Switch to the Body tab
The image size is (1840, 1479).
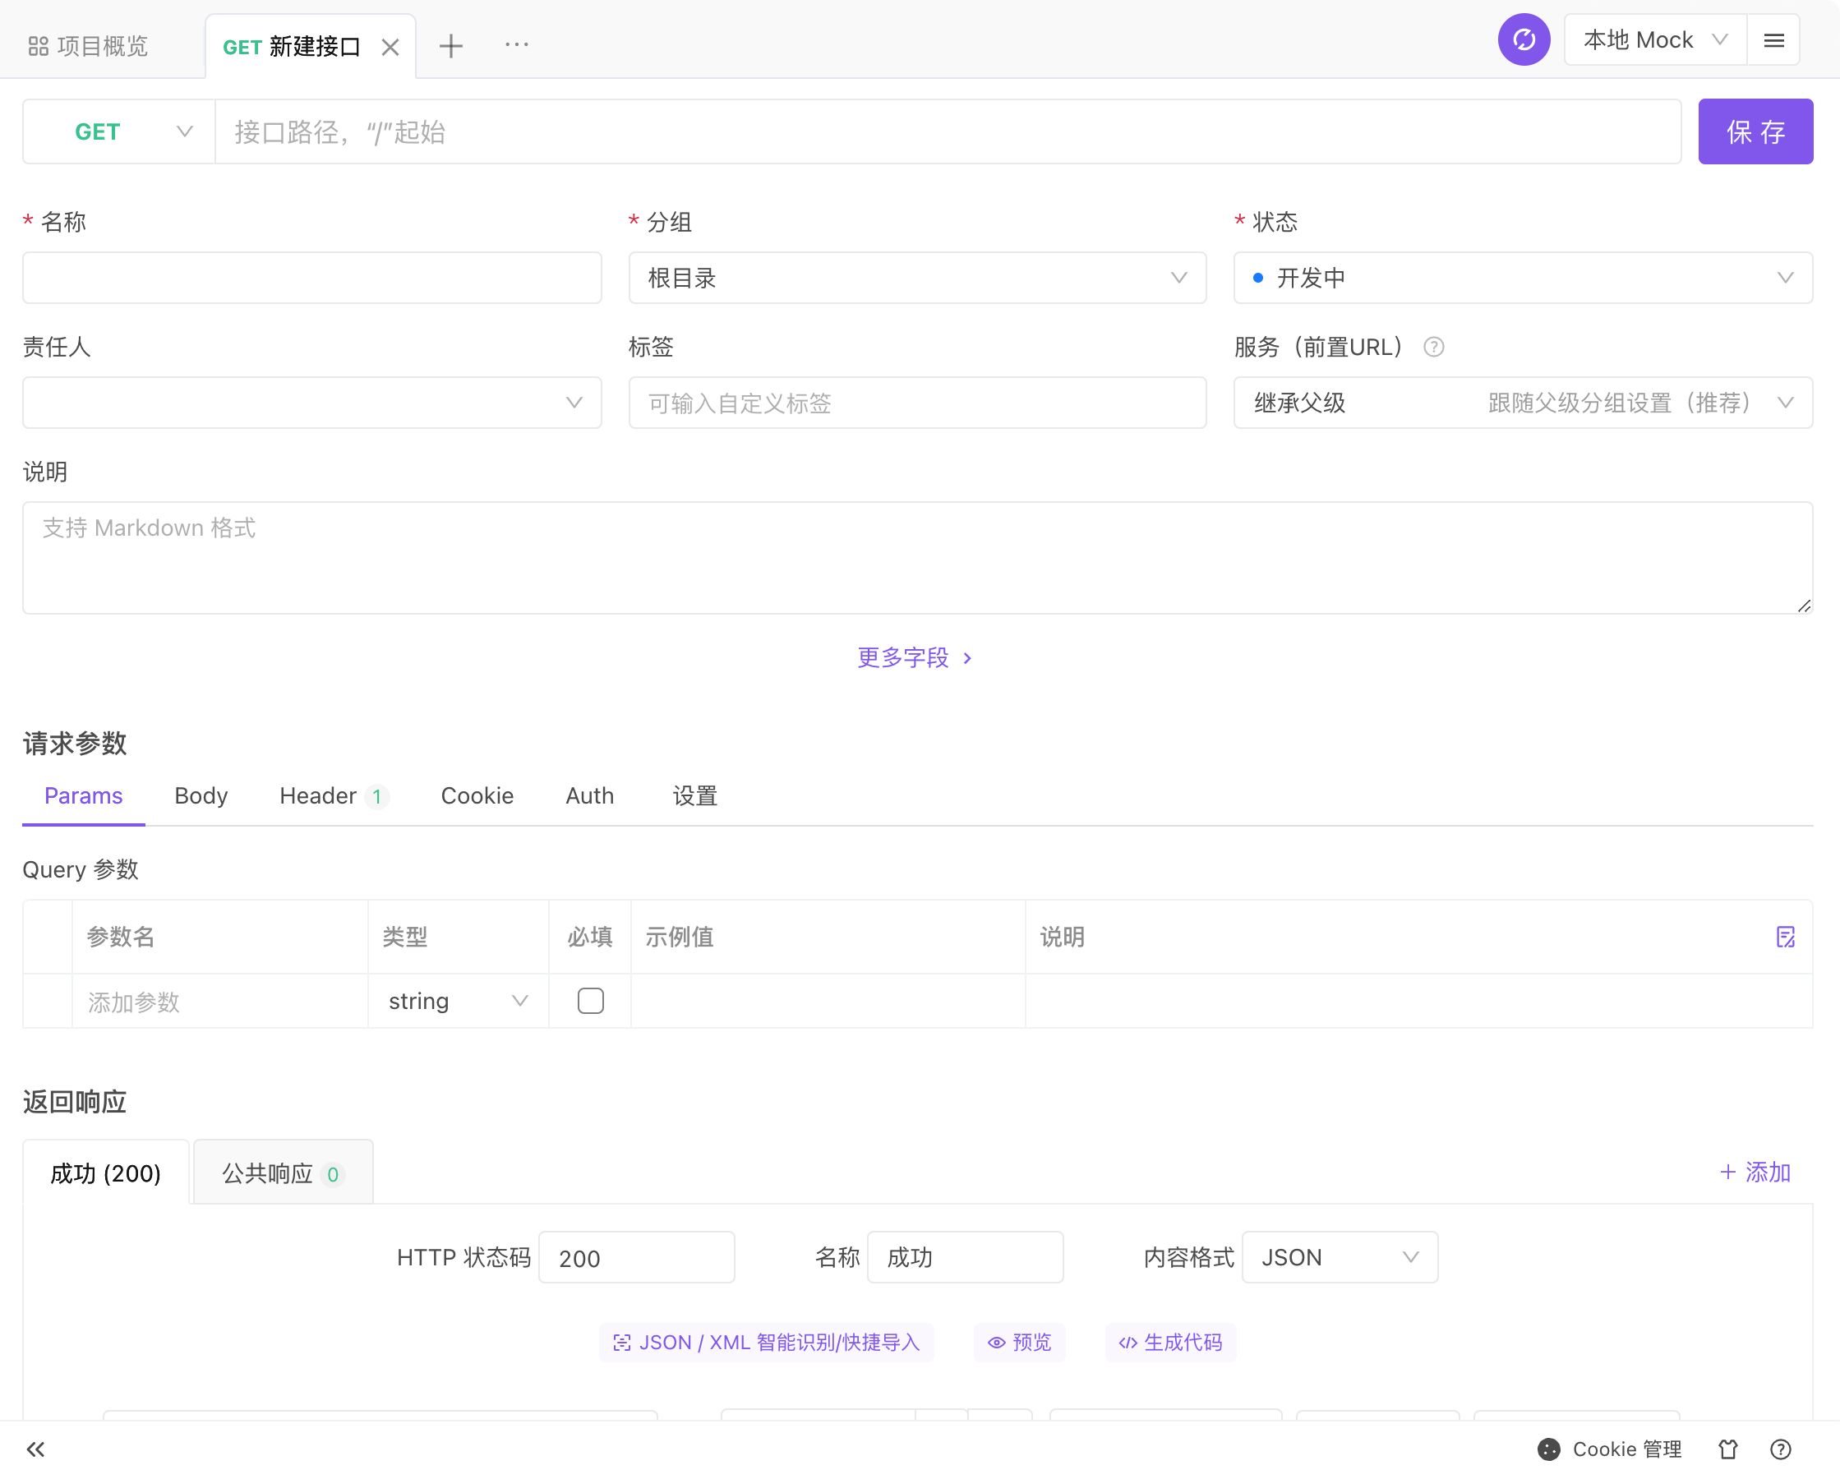(x=201, y=795)
